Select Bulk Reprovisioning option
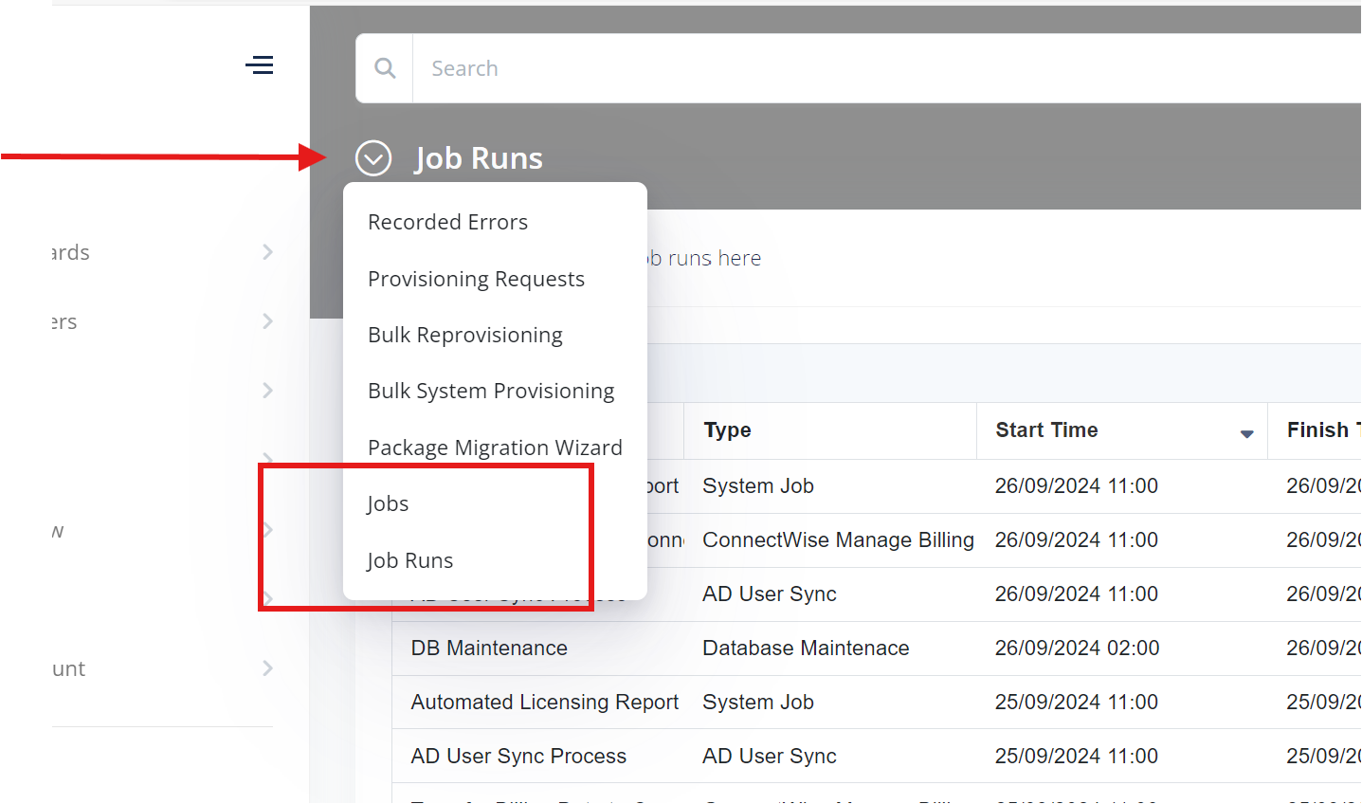 click(x=464, y=334)
